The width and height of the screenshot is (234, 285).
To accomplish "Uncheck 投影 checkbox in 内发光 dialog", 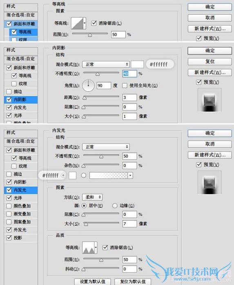I will click(9, 237).
